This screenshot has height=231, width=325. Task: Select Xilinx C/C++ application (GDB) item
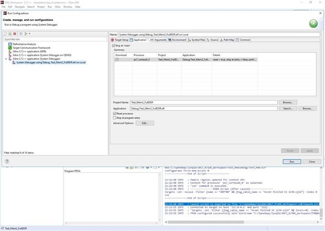point(29,50)
